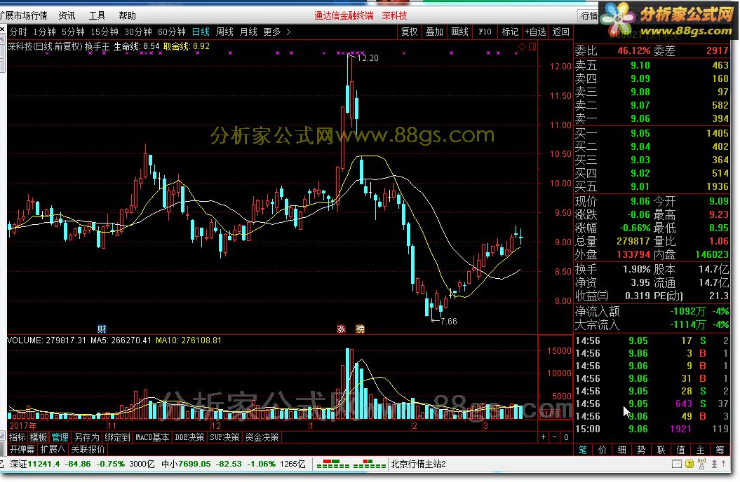Open F10 company info
Screen dimensions: 740x482
pos(485,32)
